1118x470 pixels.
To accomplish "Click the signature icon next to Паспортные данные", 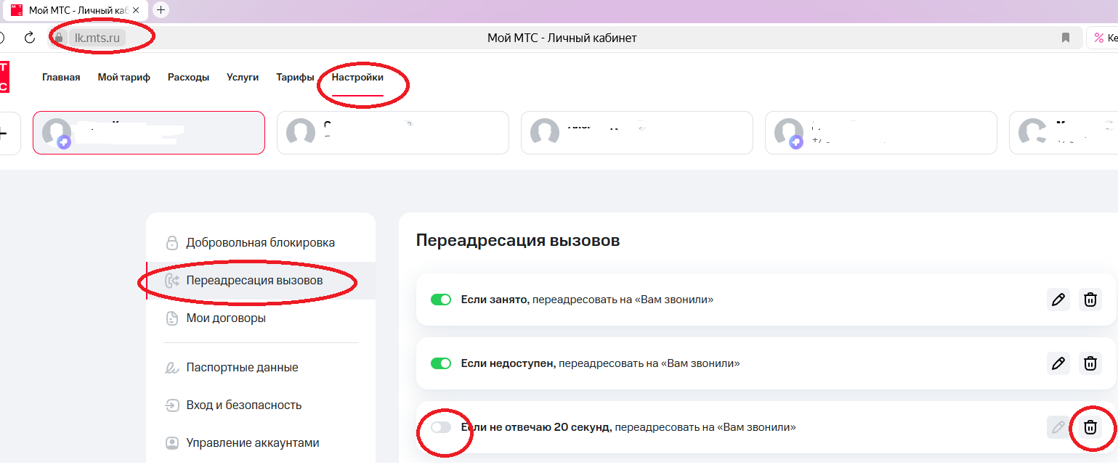I will [172, 368].
